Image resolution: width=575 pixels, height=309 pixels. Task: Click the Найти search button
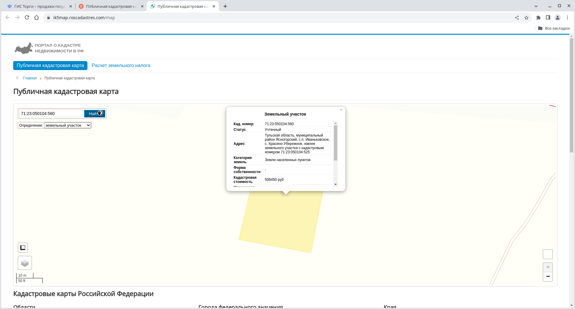[x=94, y=113]
